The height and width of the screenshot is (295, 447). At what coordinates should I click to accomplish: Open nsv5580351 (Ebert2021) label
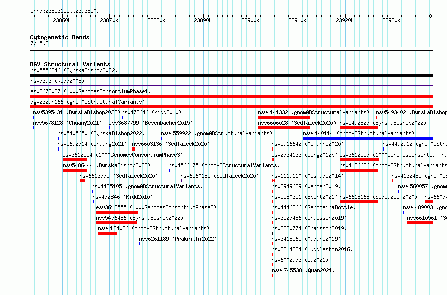304,197
